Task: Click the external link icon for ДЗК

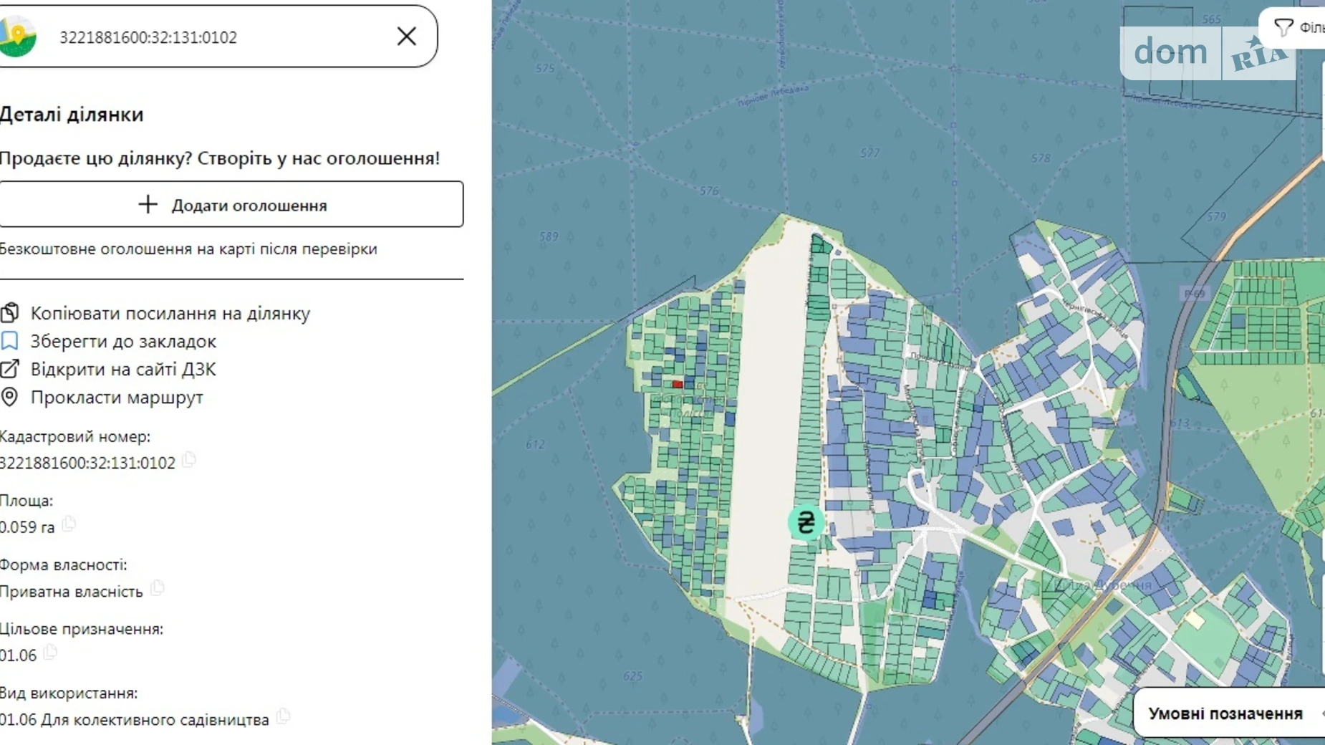Action: (9, 369)
